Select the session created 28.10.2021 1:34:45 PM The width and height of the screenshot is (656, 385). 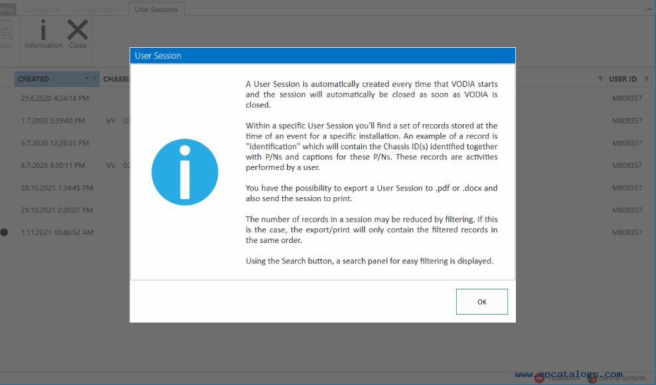pyautogui.click(x=57, y=188)
